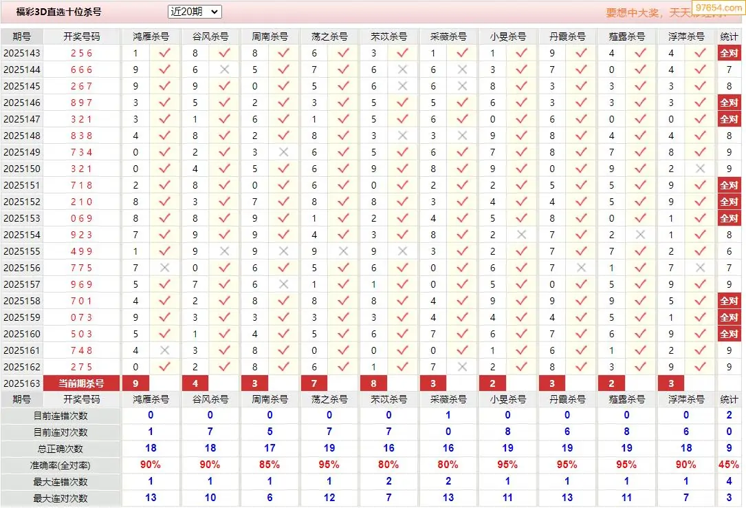Click the 最大连对次数 row label
The width and height of the screenshot is (746, 508).
tap(61, 498)
